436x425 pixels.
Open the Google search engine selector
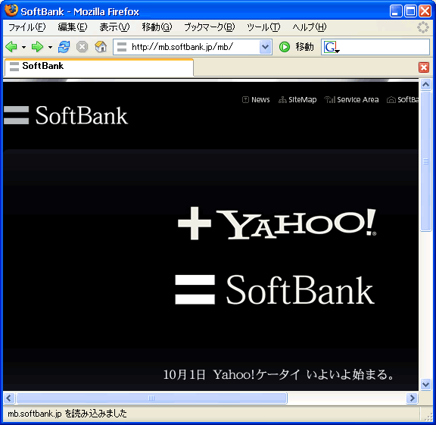[332, 47]
